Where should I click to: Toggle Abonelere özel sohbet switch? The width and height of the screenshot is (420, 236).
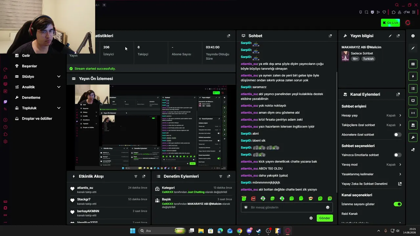click(x=397, y=135)
